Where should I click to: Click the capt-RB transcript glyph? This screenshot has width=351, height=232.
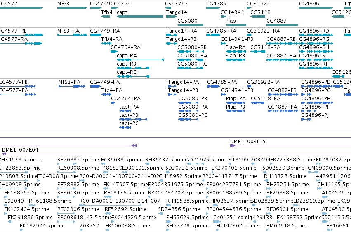point(133,68)
